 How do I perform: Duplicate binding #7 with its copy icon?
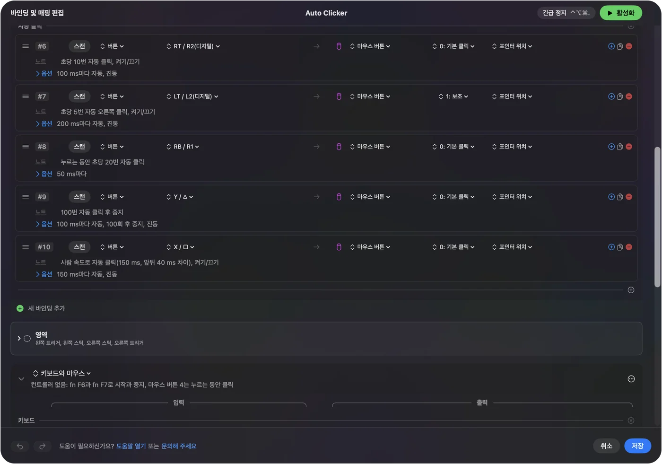pos(620,96)
